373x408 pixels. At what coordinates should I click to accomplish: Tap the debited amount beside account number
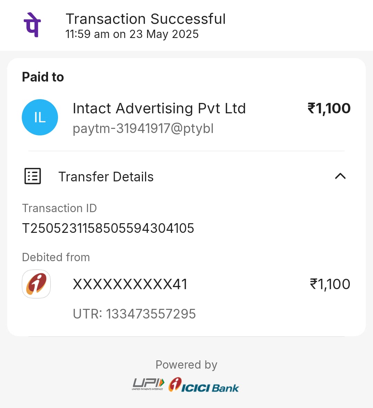coord(330,284)
